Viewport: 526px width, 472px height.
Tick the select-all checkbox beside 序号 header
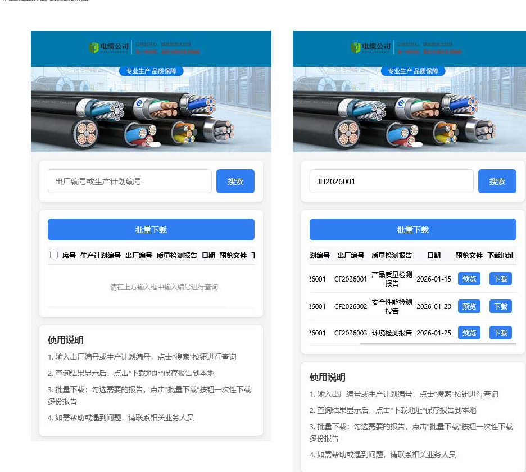54,255
